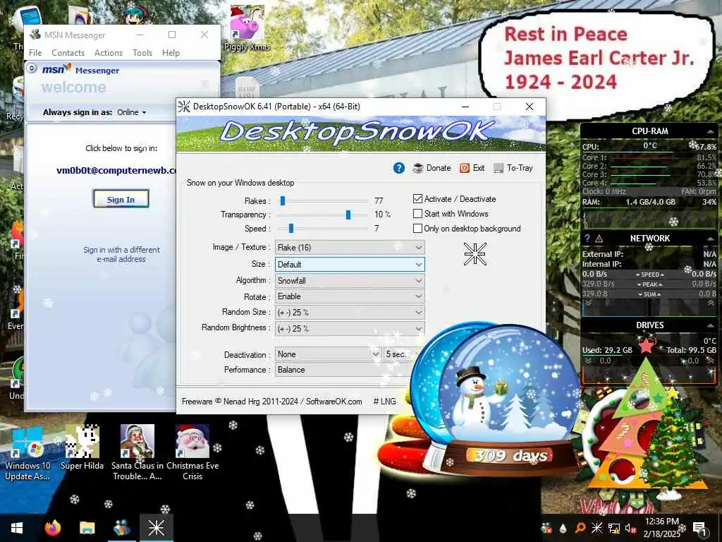Adjust the Transparency slider handle

[348, 215]
